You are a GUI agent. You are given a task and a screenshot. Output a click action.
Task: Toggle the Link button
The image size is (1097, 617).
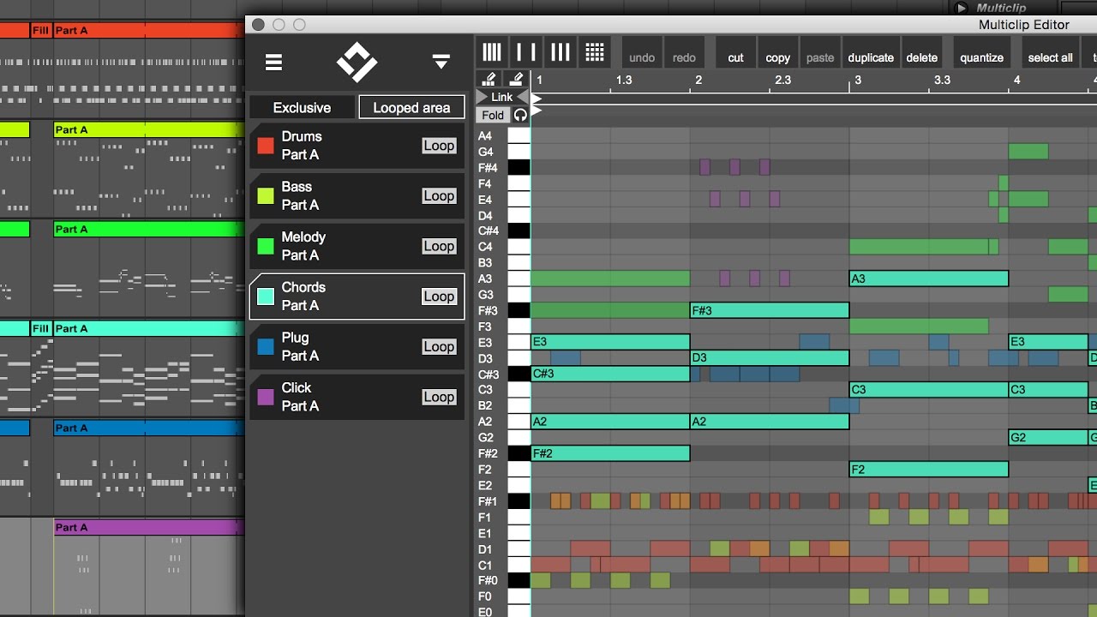tap(502, 97)
